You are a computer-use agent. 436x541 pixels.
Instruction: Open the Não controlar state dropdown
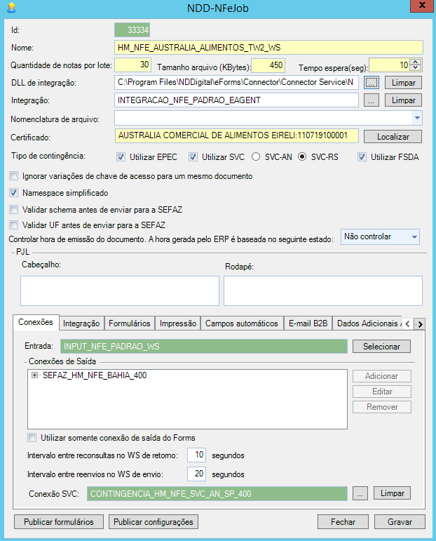click(x=414, y=237)
